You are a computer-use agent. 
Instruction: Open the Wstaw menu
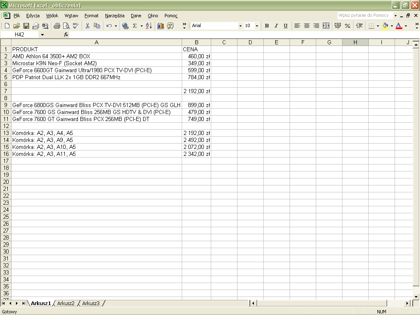point(71,16)
